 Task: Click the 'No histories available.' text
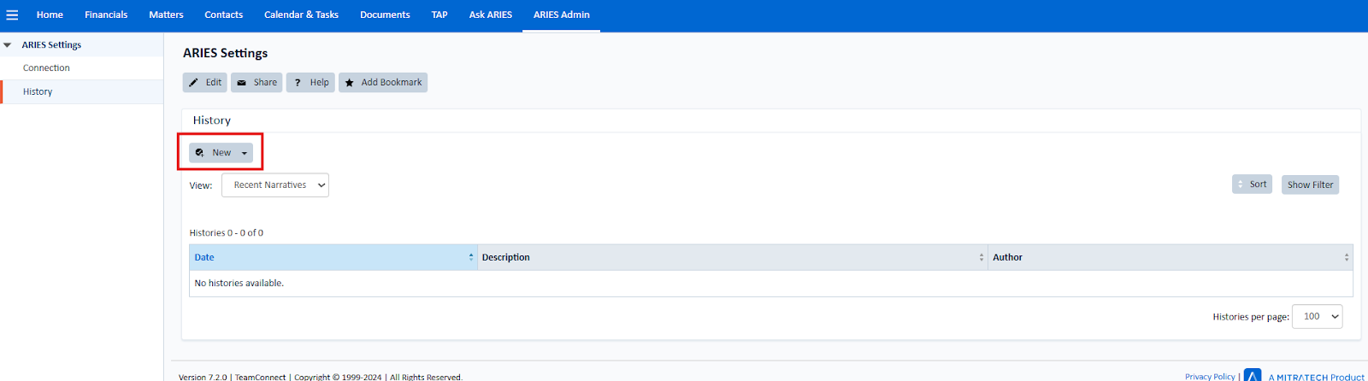(x=239, y=283)
